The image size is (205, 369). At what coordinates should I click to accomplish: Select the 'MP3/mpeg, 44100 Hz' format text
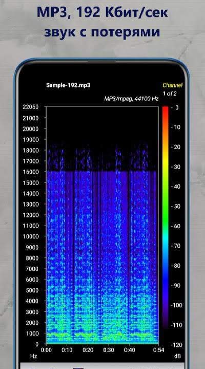click(131, 99)
